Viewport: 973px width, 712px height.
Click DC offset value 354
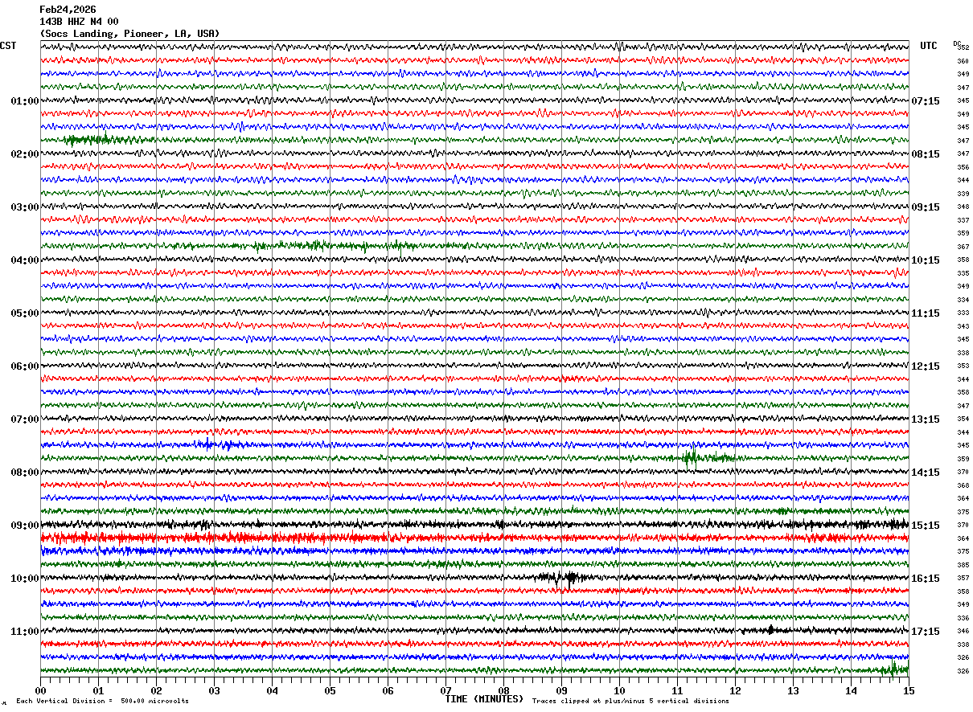click(x=963, y=419)
